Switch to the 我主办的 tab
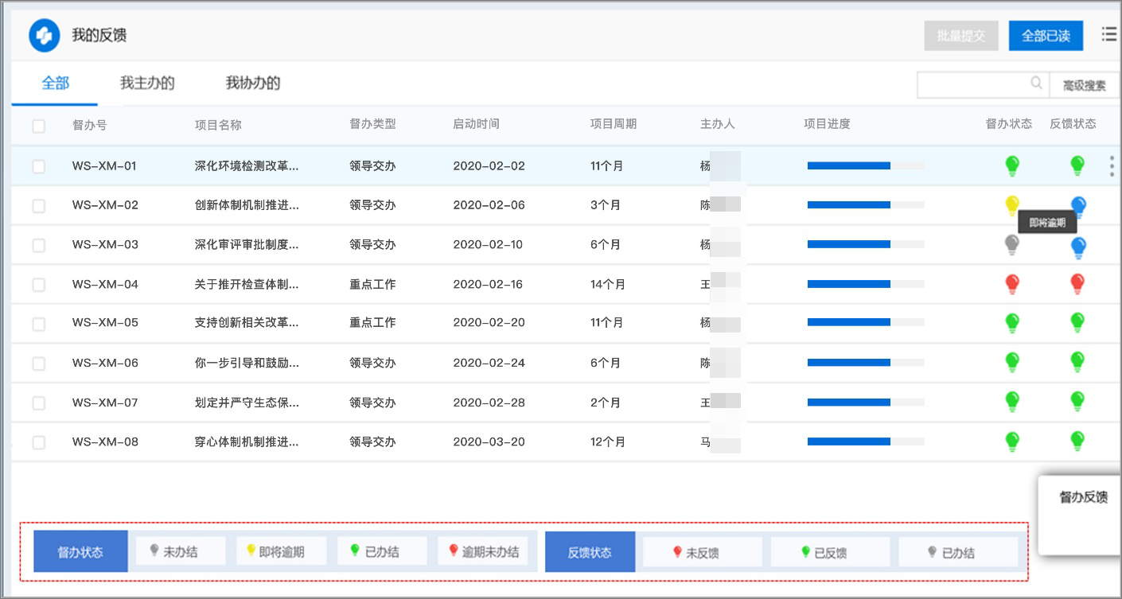This screenshot has width=1122, height=599. 147,83
